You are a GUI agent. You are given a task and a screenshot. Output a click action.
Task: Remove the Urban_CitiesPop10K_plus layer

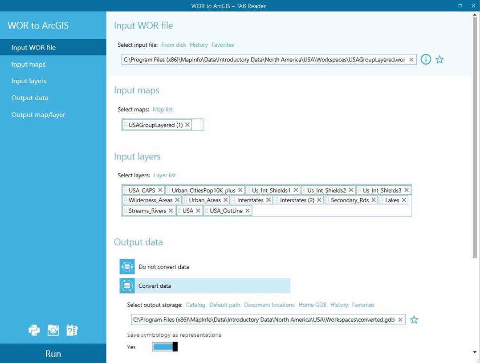pos(240,190)
